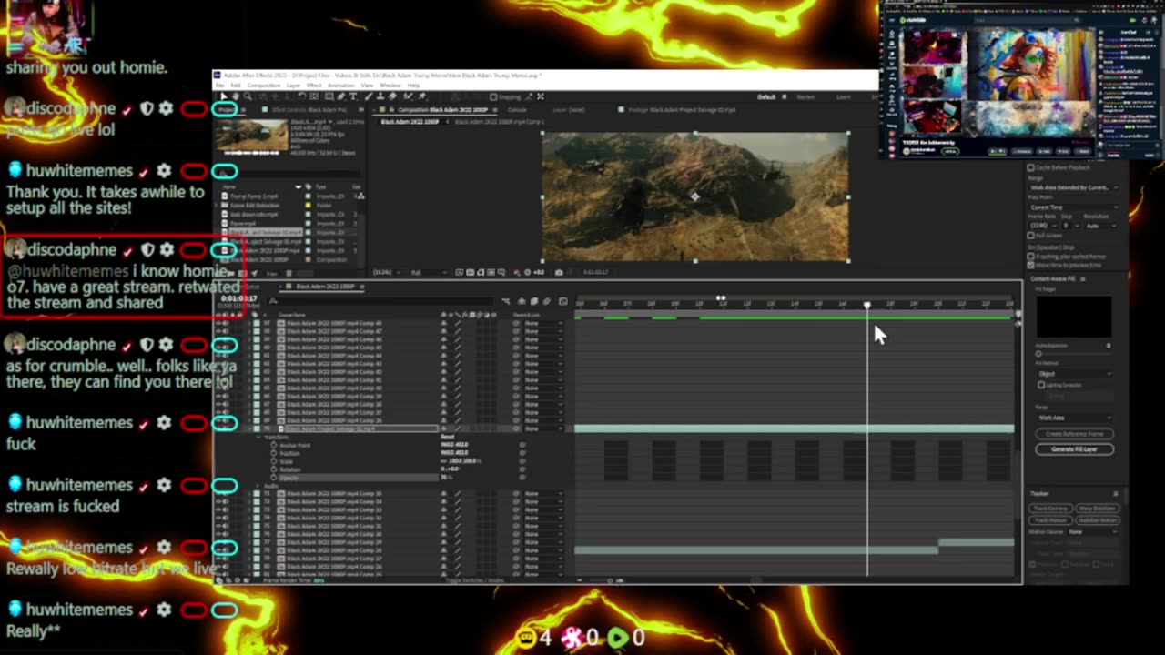Screen dimensions: 1165x655
Task: Open the File menu
Action: point(219,86)
